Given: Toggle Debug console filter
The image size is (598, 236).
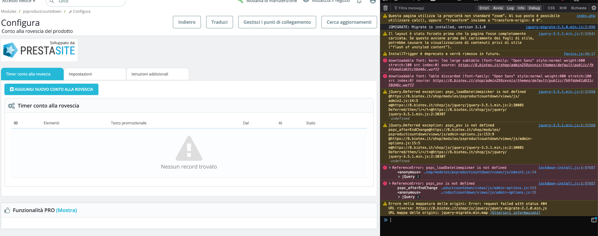Looking at the screenshot, I should (534, 8).
